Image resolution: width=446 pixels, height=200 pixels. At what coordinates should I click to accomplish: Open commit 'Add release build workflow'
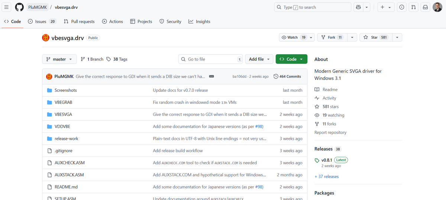pos(178,151)
